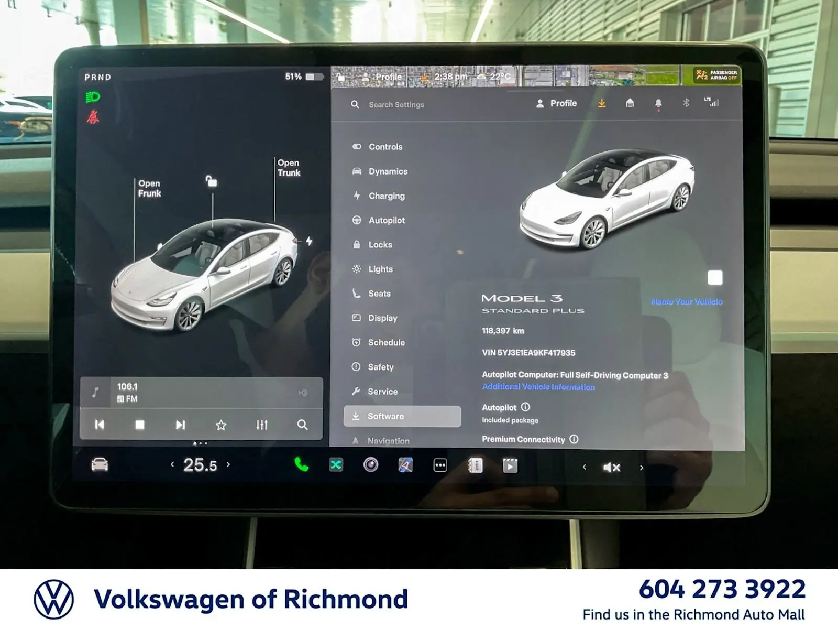This screenshot has width=838, height=629.
Task: Open the Charging settings menu
Action: (379, 196)
